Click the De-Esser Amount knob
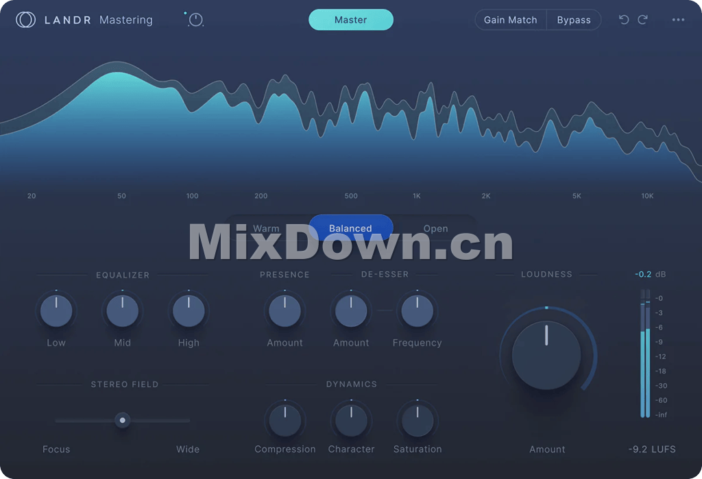 [351, 310]
